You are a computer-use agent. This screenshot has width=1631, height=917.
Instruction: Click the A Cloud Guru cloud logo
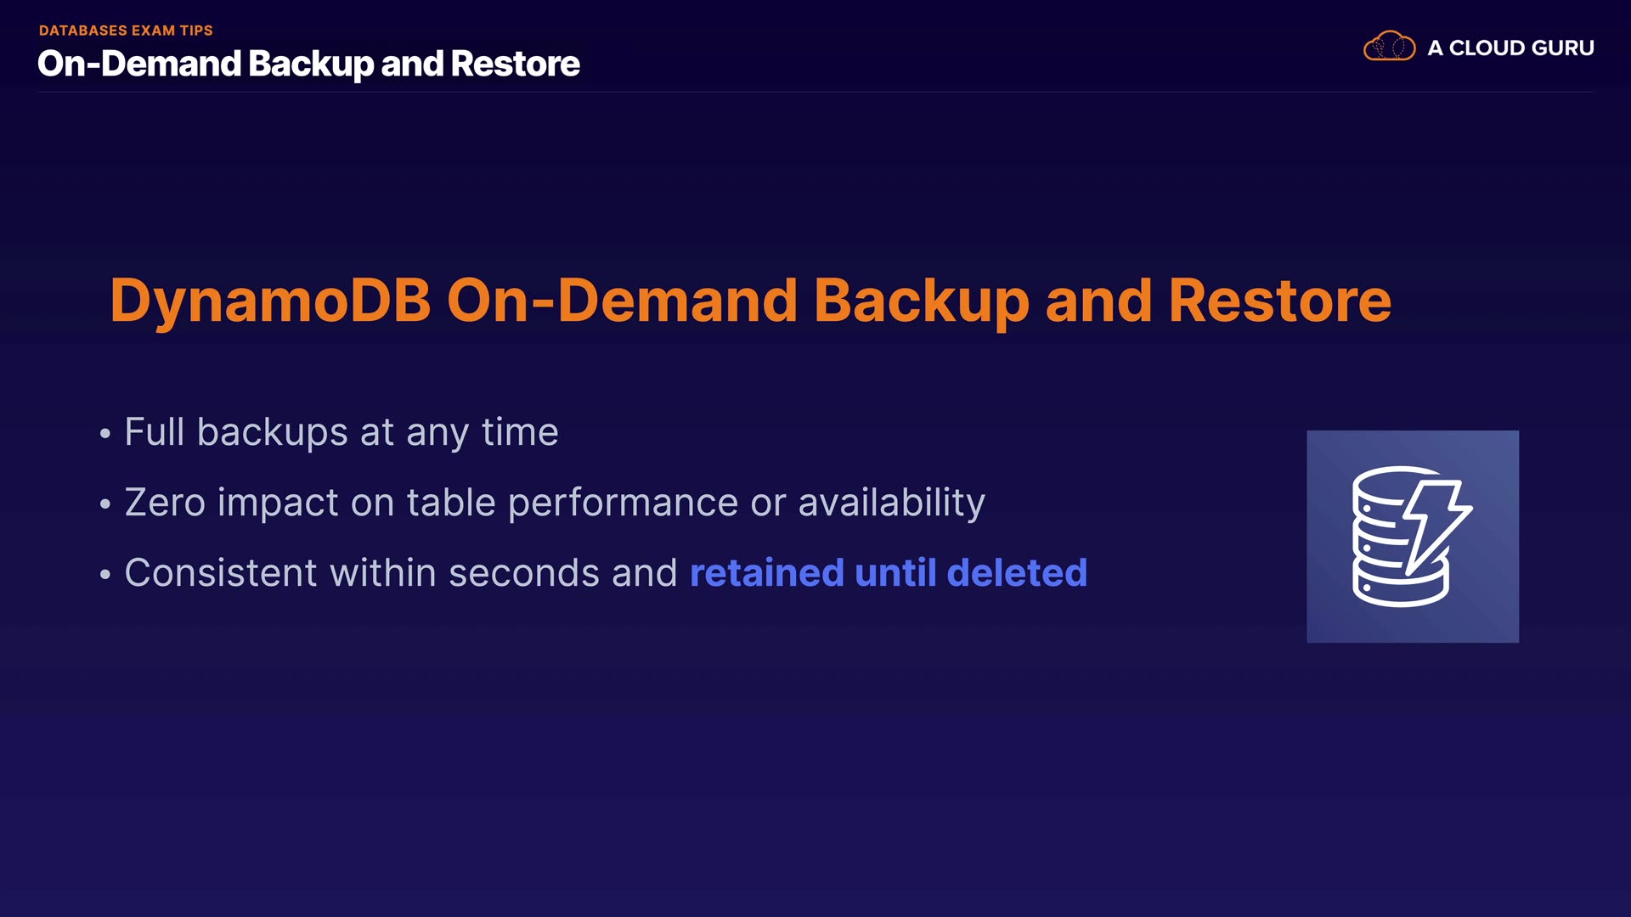(1389, 47)
